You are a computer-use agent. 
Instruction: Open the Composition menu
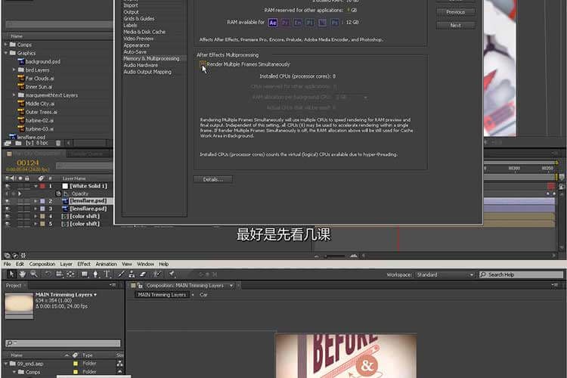coord(42,264)
